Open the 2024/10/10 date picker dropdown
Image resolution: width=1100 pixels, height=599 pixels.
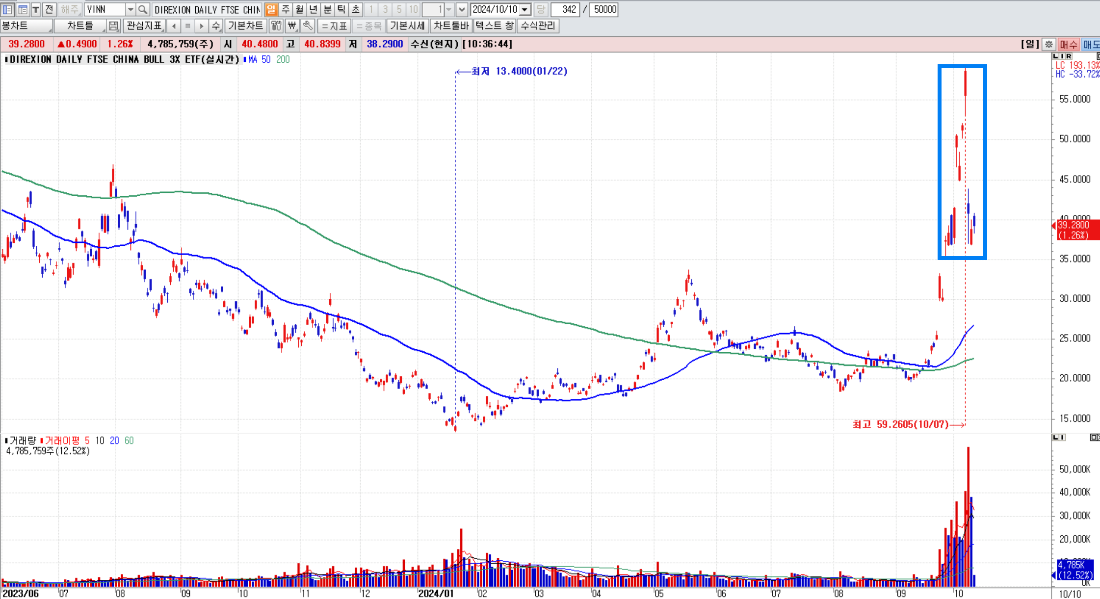click(525, 9)
